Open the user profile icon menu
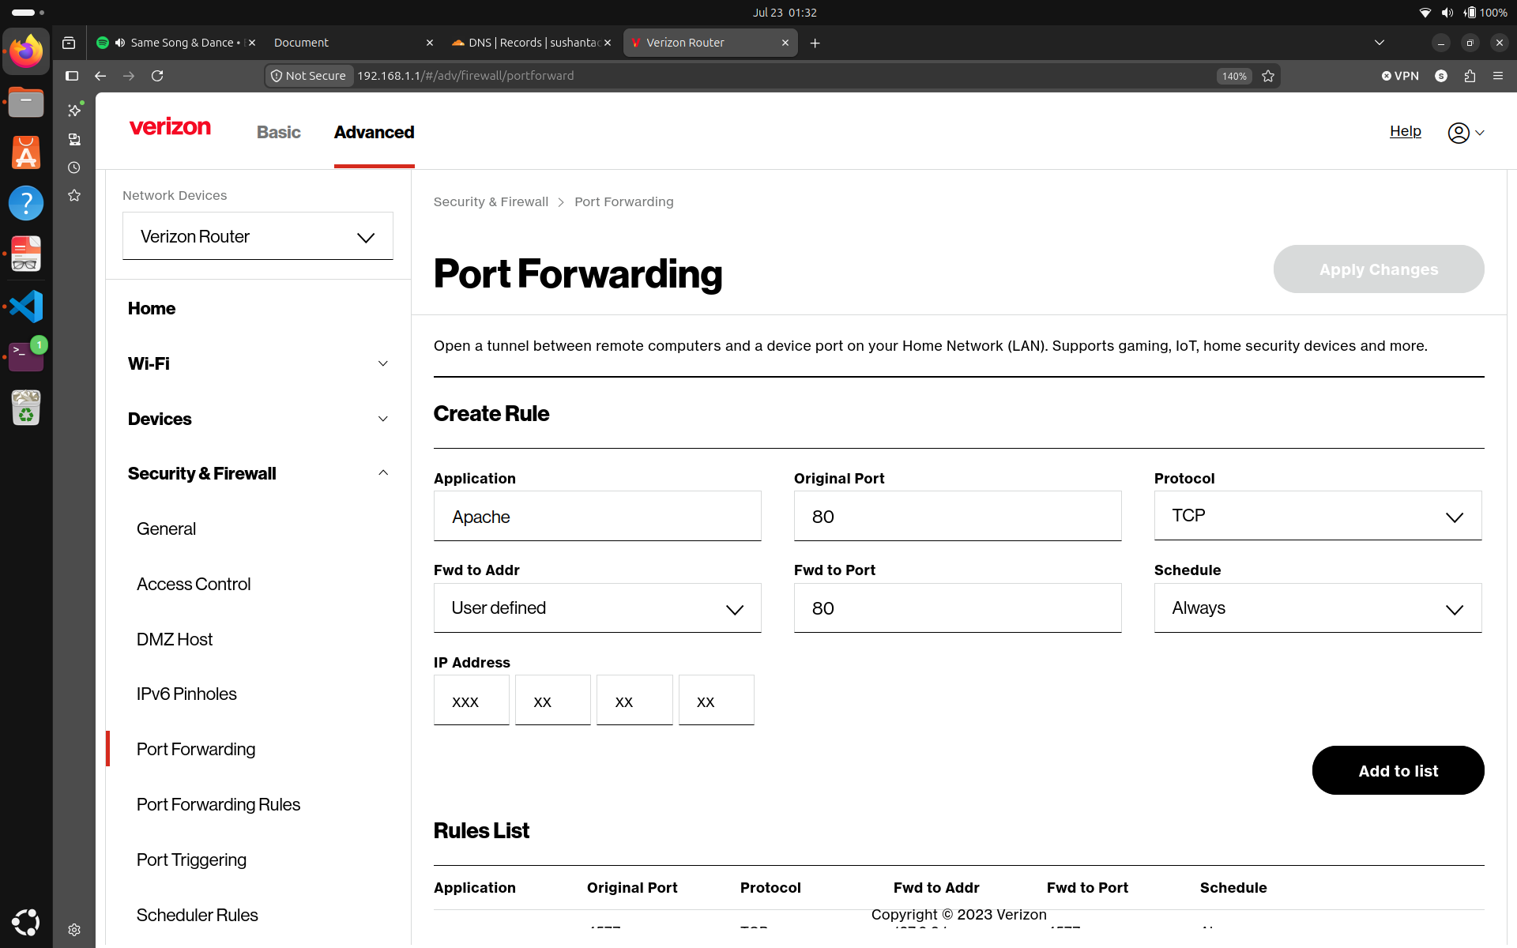This screenshot has width=1517, height=948. pos(1466,133)
